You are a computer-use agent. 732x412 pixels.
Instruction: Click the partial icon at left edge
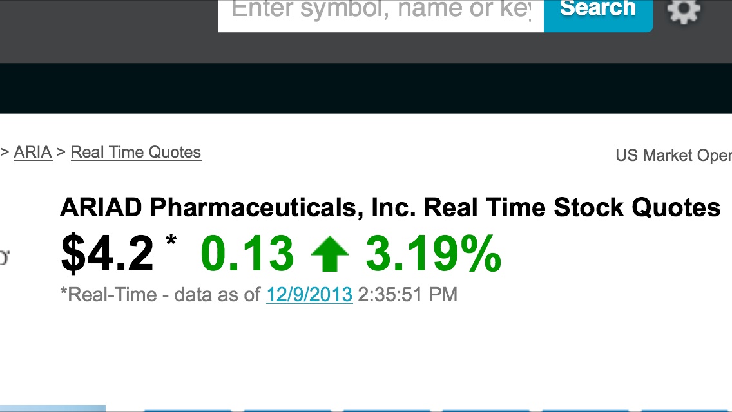pos(3,257)
